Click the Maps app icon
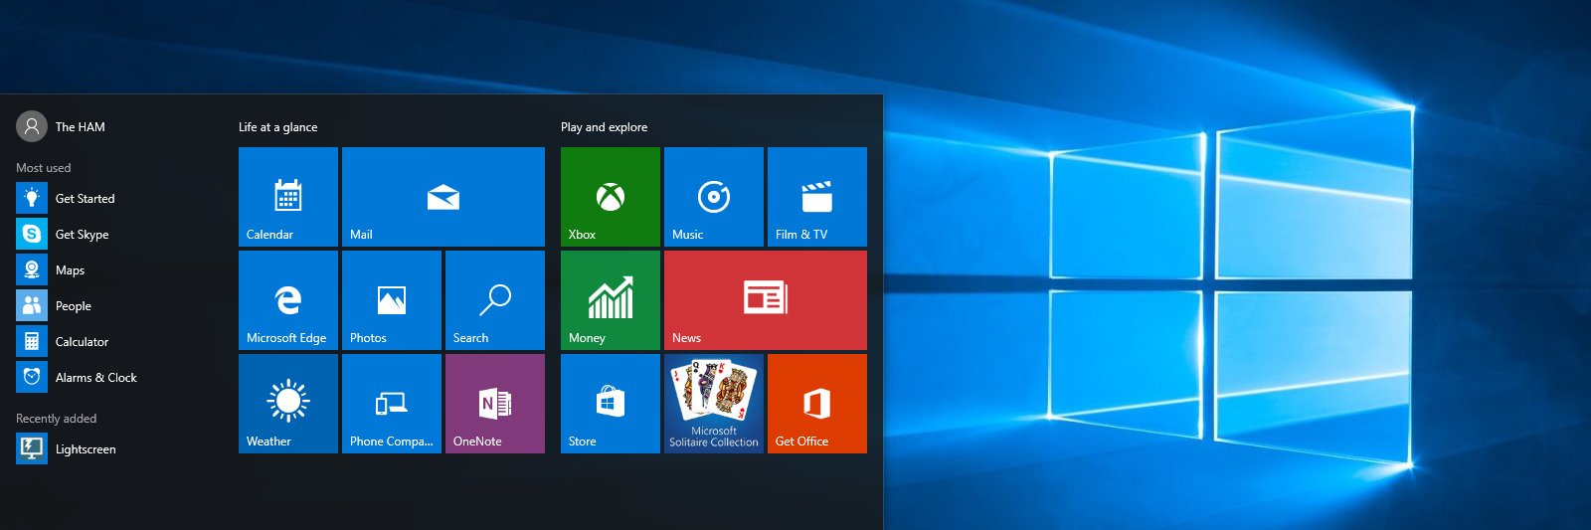Image resolution: width=1591 pixels, height=530 pixels. pos(32,269)
